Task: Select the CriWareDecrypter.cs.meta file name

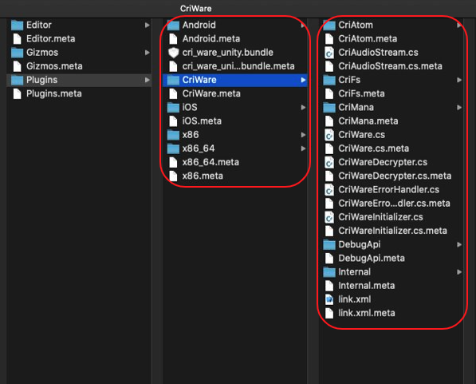Action: [x=395, y=176]
